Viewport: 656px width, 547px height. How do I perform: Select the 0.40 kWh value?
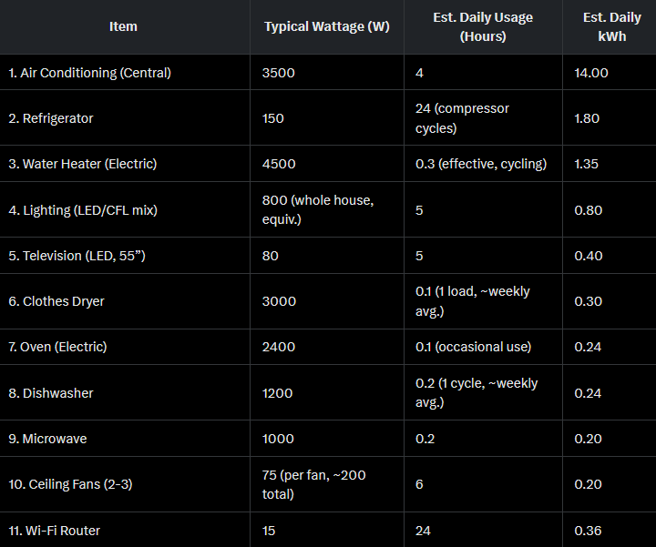tap(589, 256)
